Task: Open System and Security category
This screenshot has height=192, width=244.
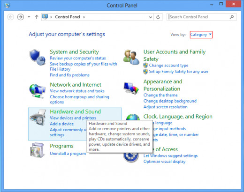Action: pyautogui.click(x=74, y=52)
